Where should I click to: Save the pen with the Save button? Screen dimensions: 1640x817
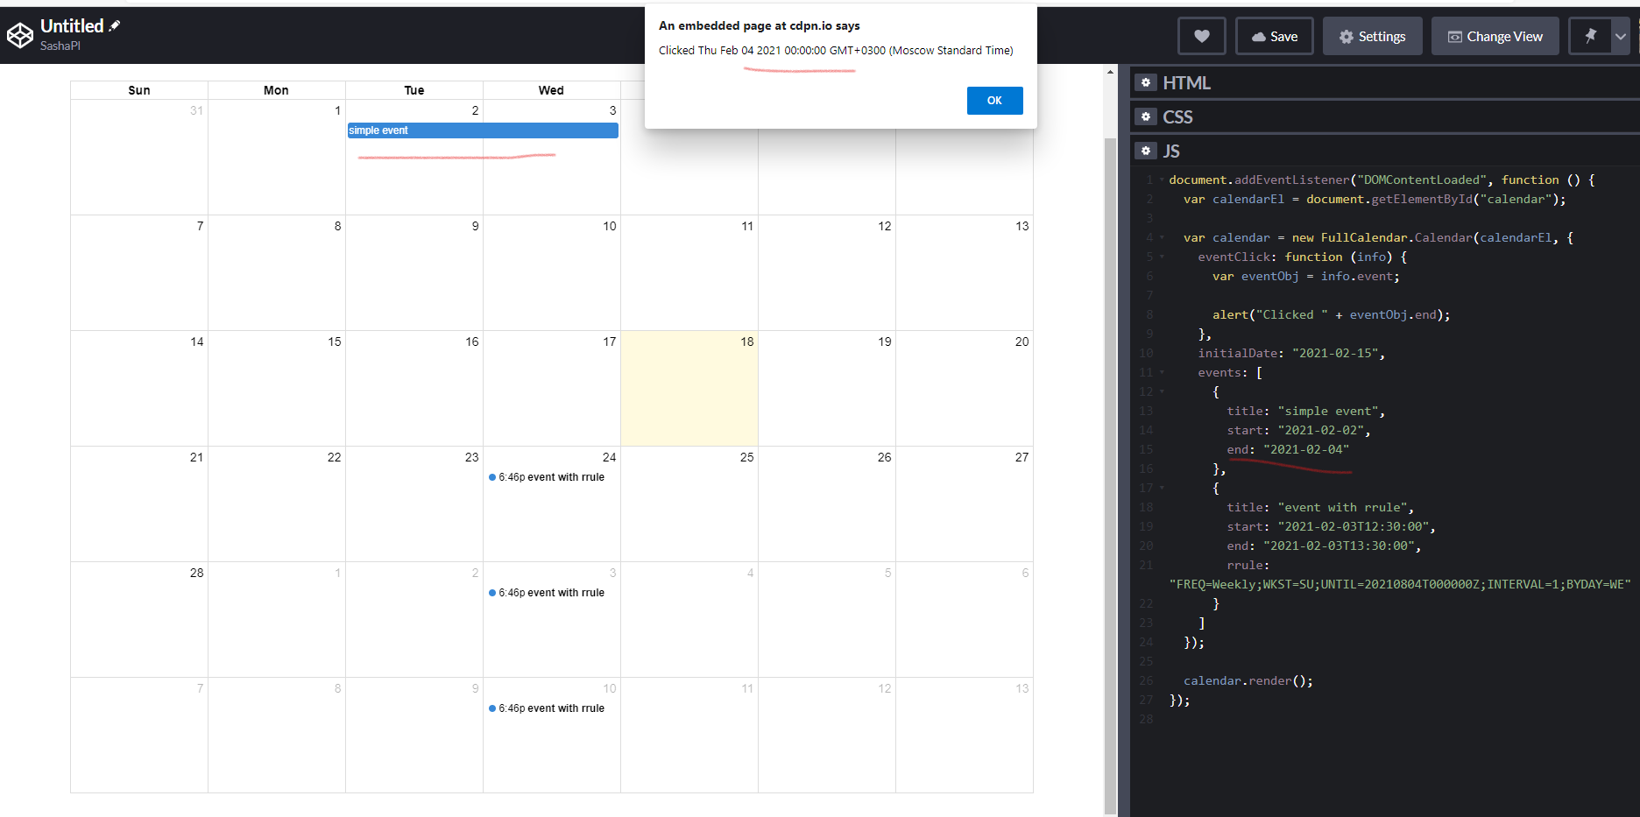pyautogui.click(x=1274, y=36)
